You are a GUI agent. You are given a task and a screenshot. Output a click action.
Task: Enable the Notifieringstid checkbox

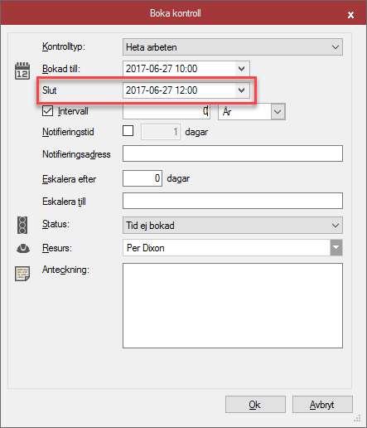128,131
